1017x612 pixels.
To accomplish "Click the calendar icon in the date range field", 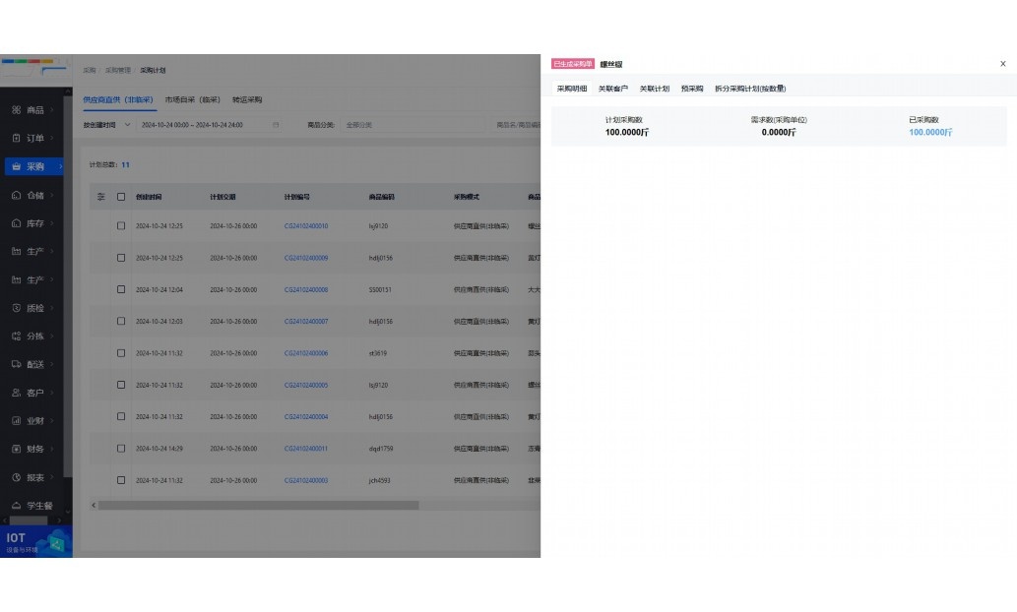I will (x=276, y=125).
